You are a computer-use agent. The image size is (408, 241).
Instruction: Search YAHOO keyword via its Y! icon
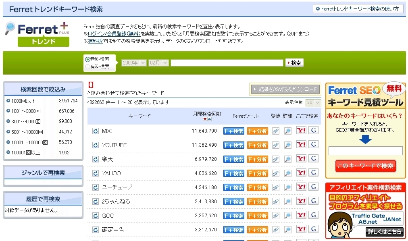coord(301,173)
